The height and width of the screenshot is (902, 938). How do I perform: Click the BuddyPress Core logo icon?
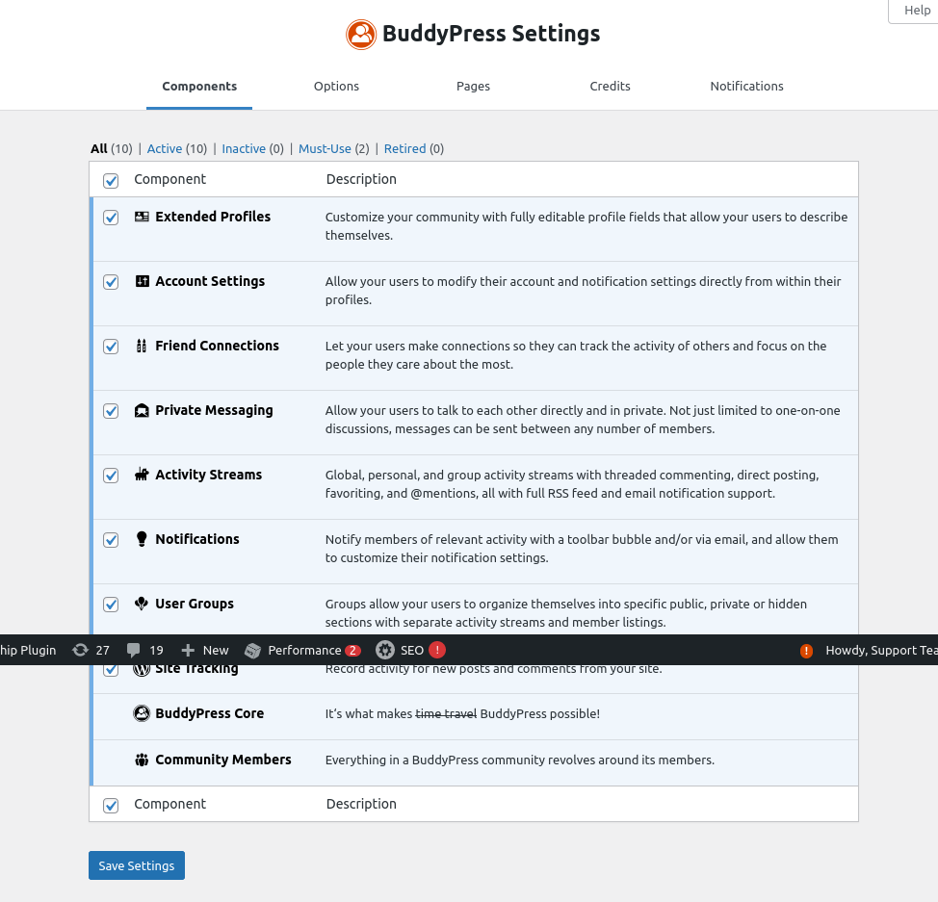[141, 713]
